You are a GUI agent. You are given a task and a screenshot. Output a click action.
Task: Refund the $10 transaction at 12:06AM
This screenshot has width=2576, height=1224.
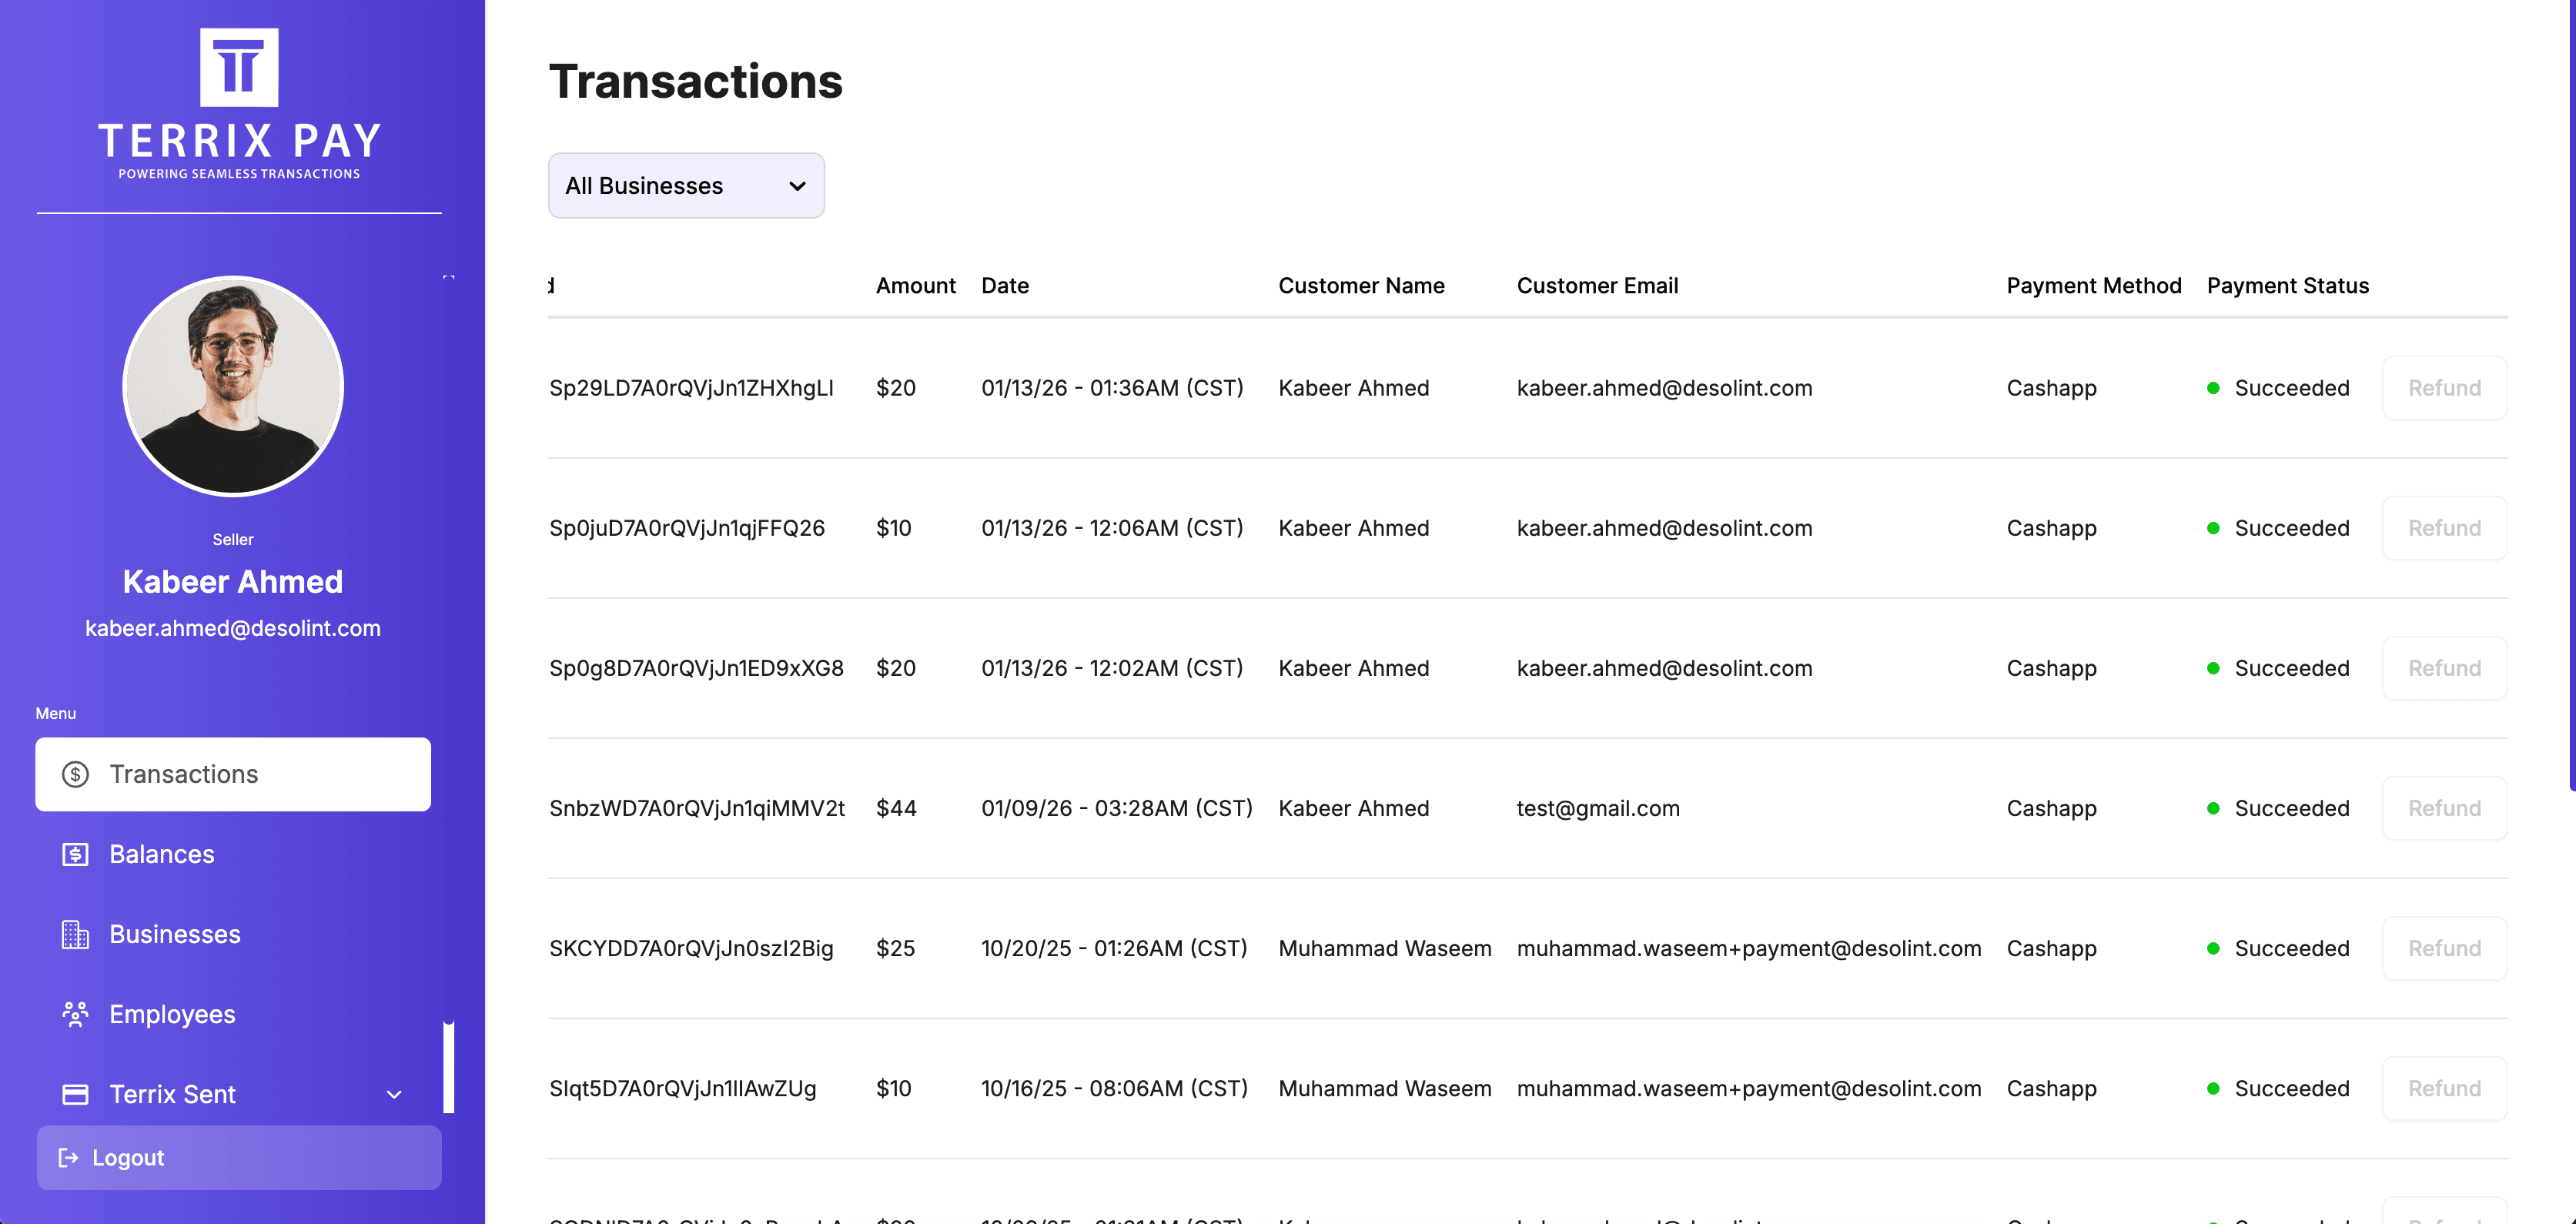(2444, 528)
